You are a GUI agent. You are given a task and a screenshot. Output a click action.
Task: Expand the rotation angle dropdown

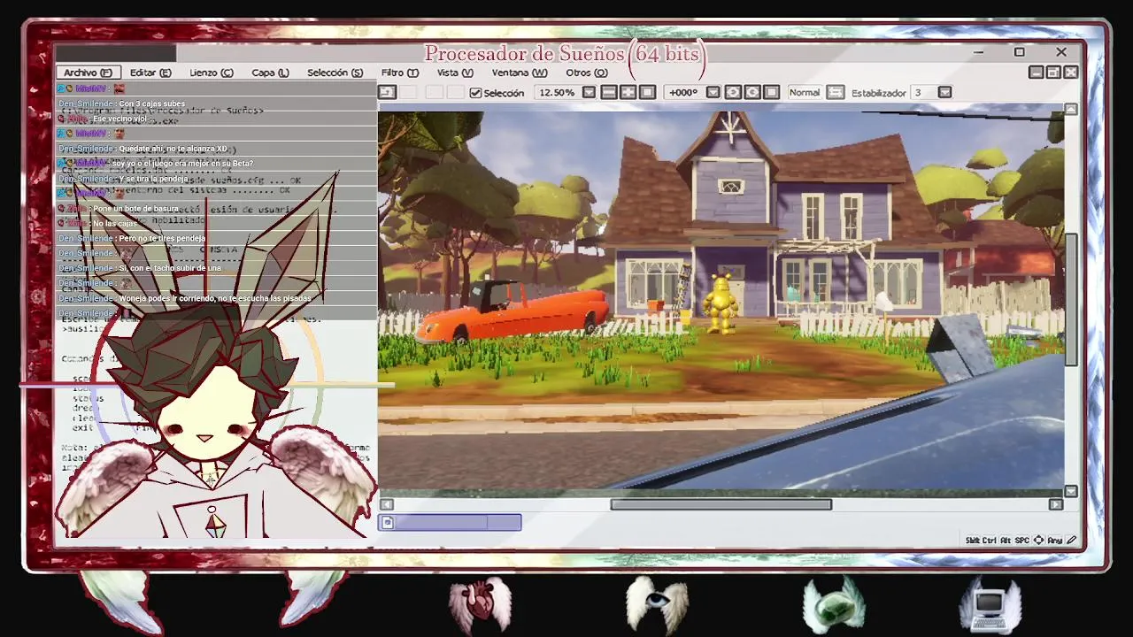tap(713, 92)
